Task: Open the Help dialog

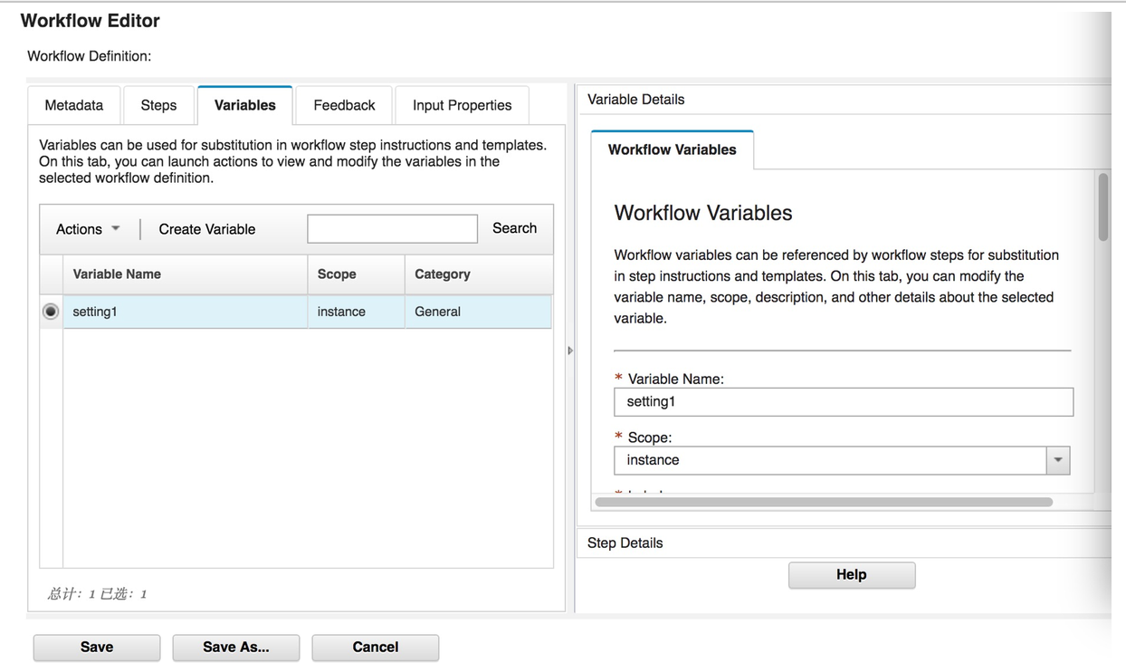Action: (x=851, y=574)
